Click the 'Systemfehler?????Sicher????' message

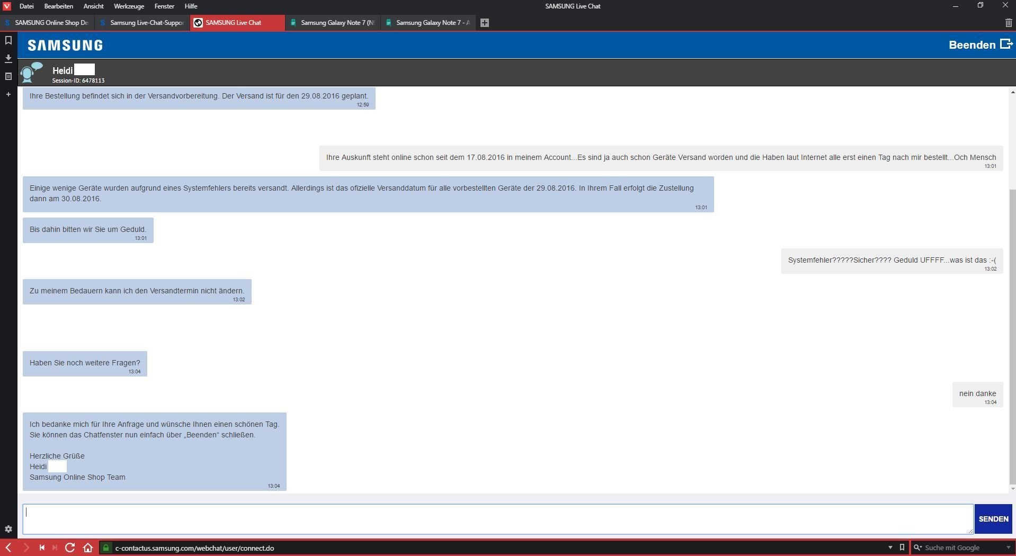(892, 261)
